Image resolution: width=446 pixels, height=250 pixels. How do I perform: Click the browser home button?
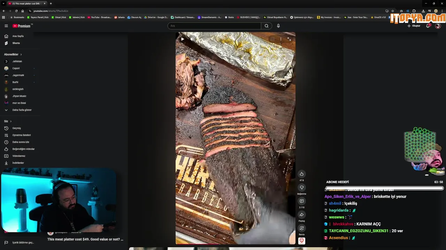(x=23, y=11)
